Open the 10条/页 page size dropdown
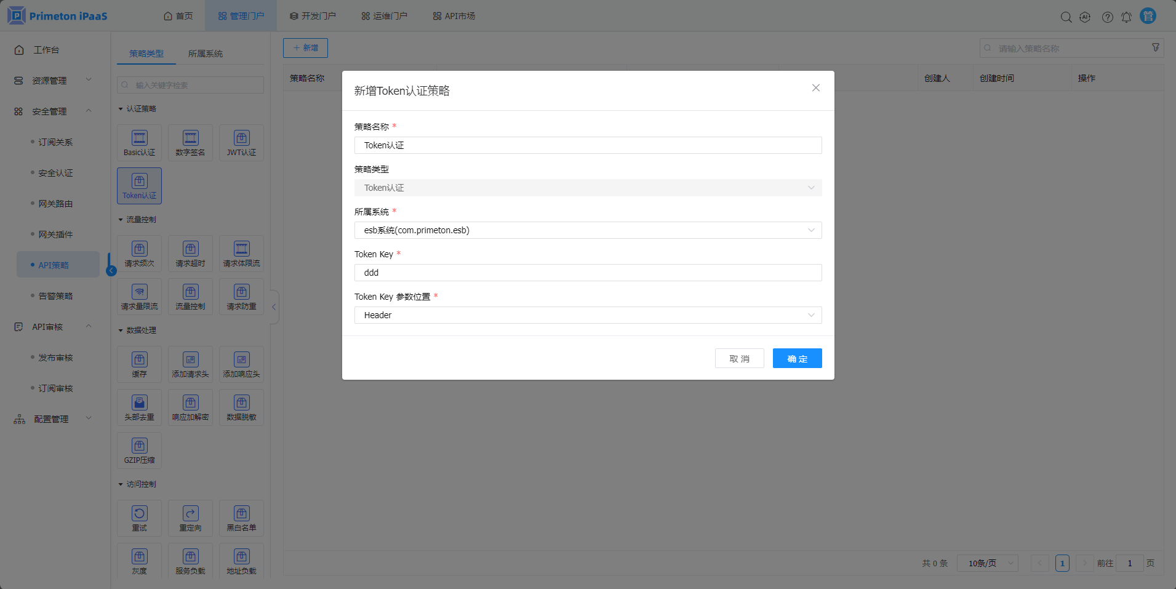The height and width of the screenshot is (589, 1176). (x=987, y=563)
